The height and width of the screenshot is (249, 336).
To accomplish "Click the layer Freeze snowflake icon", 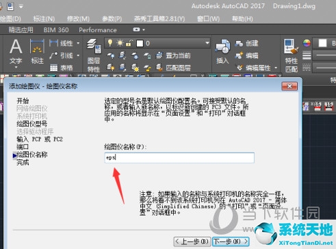I will (135, 55).
